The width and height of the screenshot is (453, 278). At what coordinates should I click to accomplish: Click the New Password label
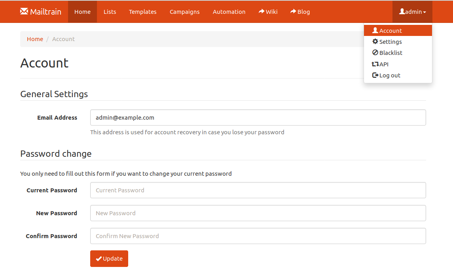coord(57,213)
